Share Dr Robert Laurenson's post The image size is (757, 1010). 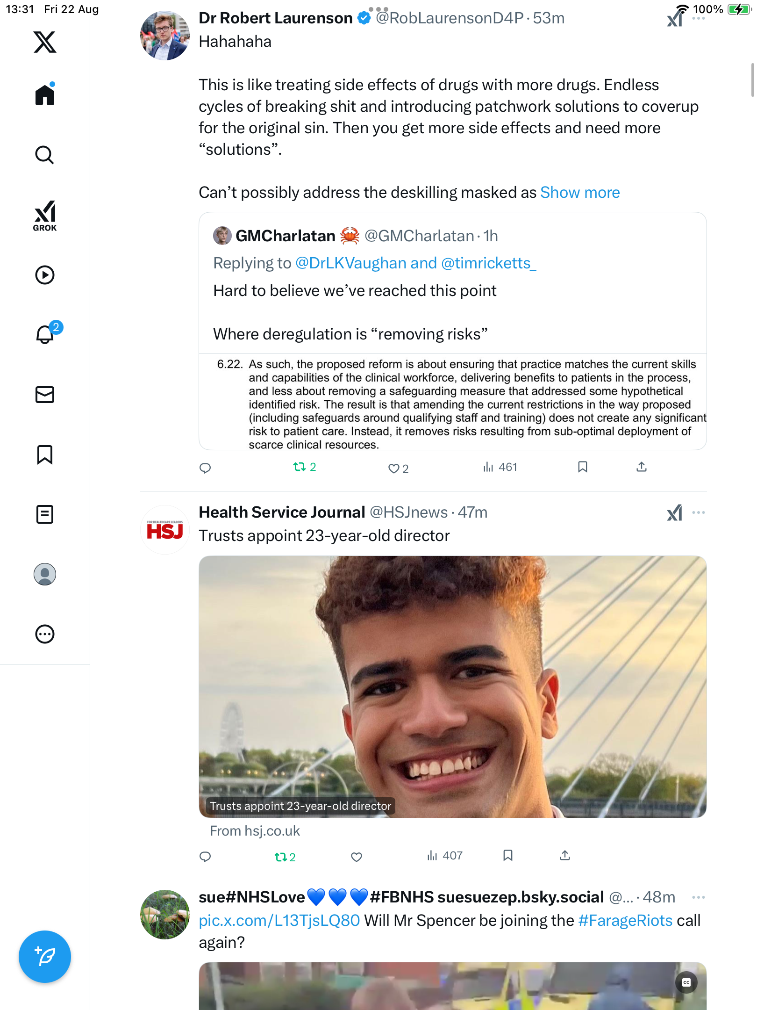pos(642,467)
